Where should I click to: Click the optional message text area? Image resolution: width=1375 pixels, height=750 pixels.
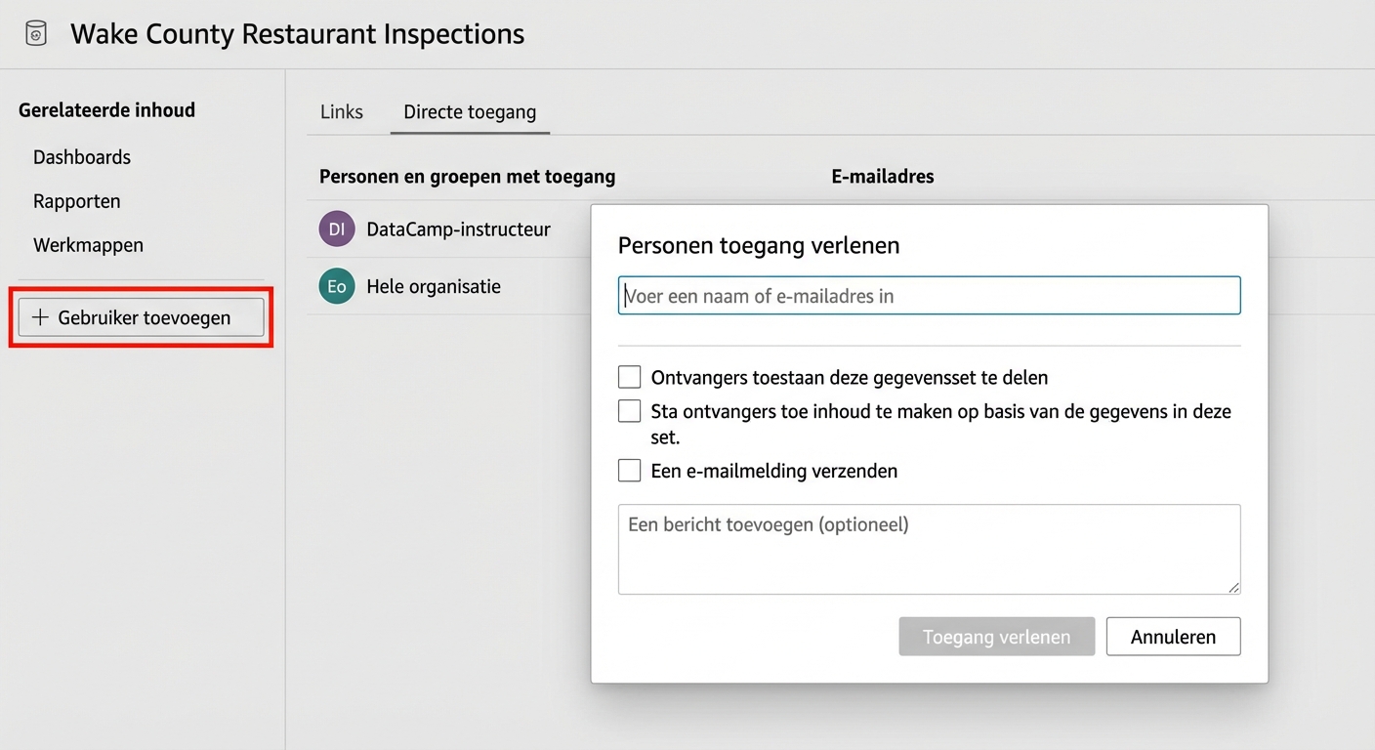pyautogui.click(x=929, y=548)
